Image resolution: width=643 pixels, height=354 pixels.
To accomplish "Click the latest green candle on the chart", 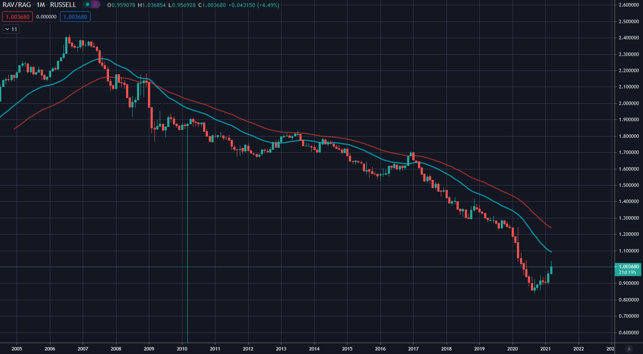I will pyautogui.click(x=552, y=270).
